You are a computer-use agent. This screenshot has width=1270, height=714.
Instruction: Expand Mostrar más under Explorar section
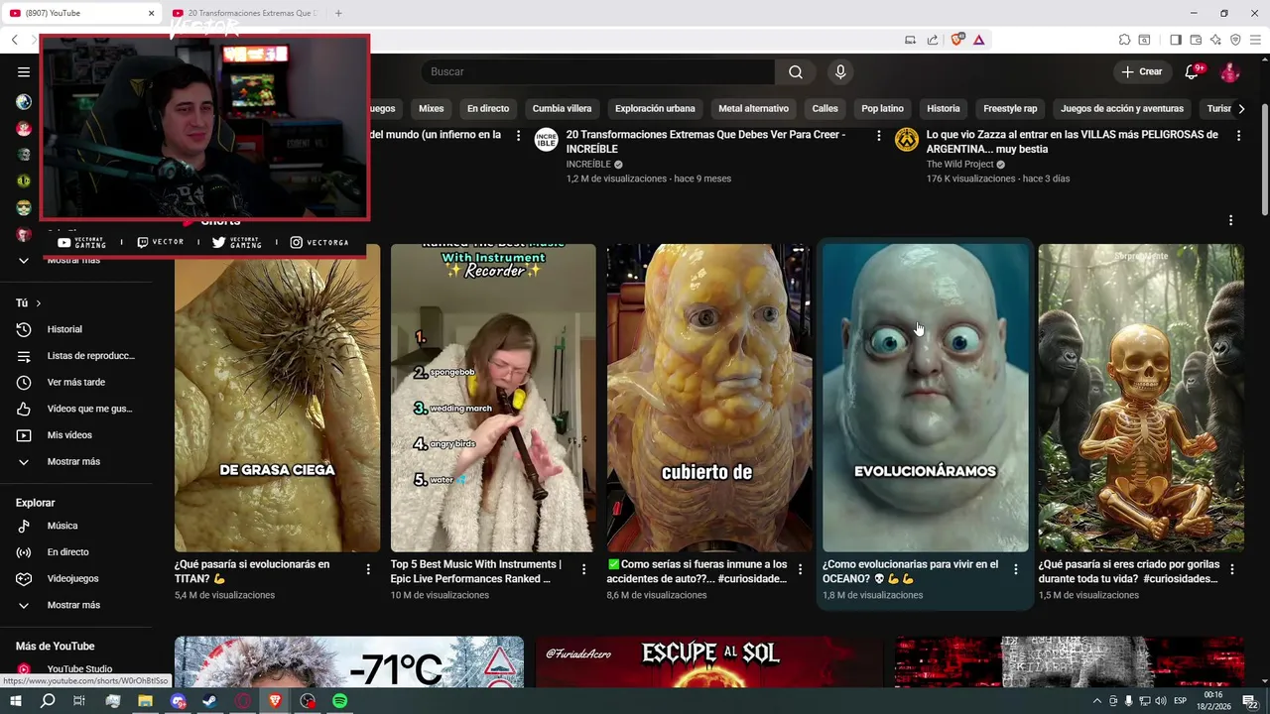pos(75,605)
